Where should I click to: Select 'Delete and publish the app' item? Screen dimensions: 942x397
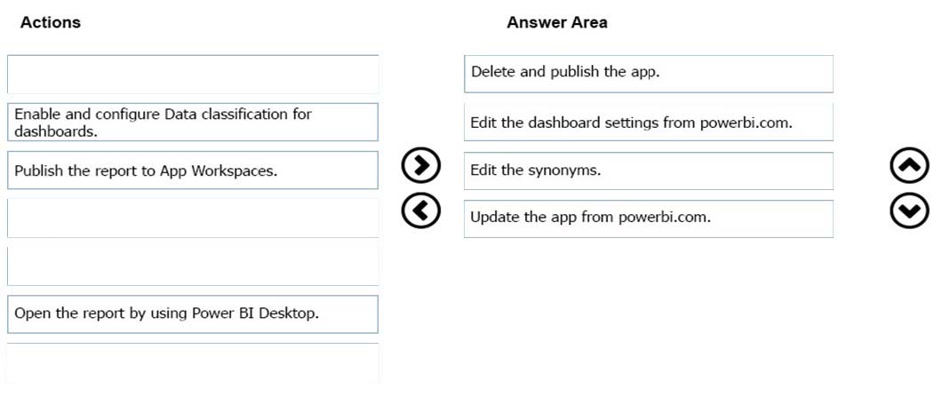point(648,74)
